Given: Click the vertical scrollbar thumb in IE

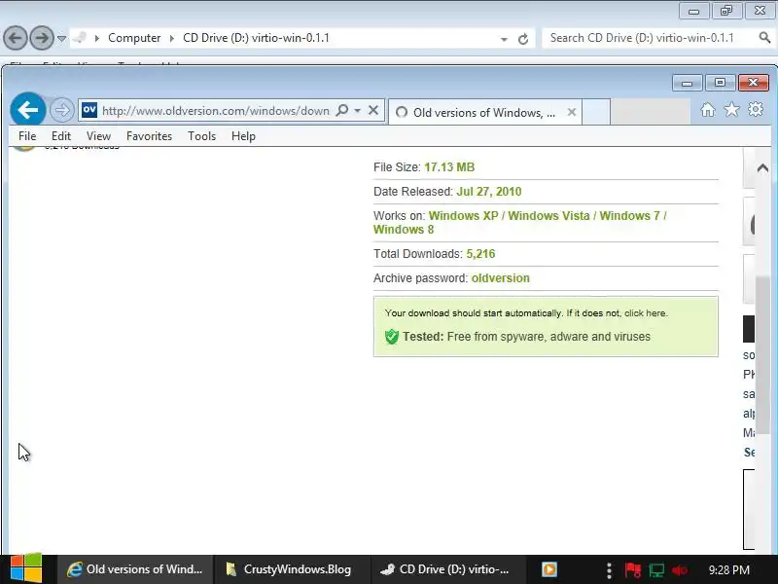Looking at the screenshot, I should click(762, 354).
